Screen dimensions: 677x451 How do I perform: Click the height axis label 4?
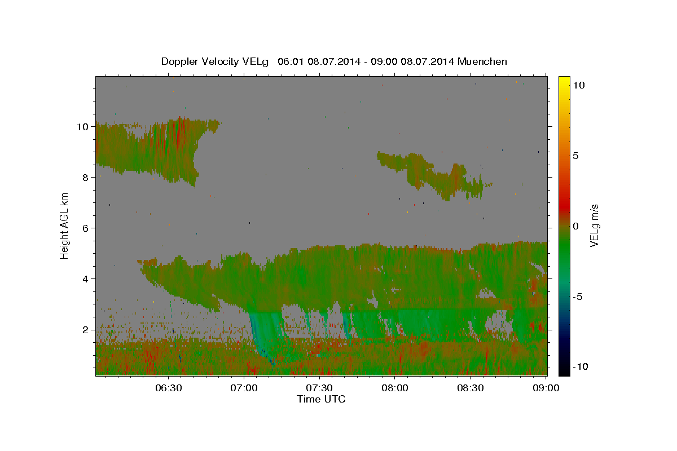(86, 279)
